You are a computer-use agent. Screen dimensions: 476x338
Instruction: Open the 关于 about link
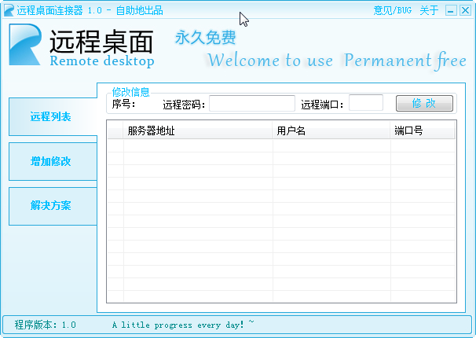pyautogui.click(x=429, y=10)
